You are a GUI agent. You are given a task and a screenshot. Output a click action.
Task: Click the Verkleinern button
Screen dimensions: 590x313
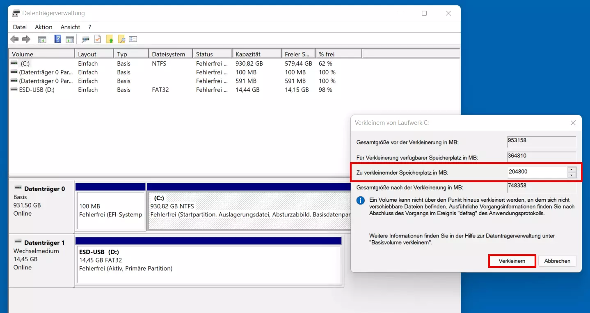click(512, 261)
